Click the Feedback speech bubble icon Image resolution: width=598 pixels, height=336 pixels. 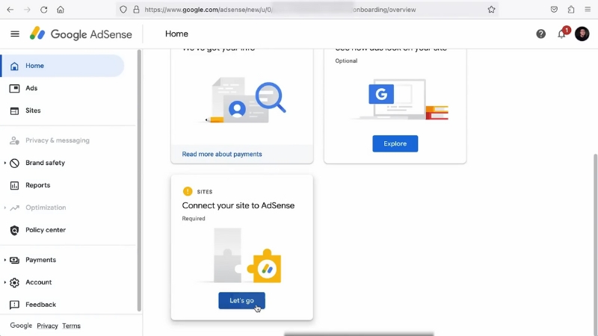pyautogui.click(x=14, y=305)
